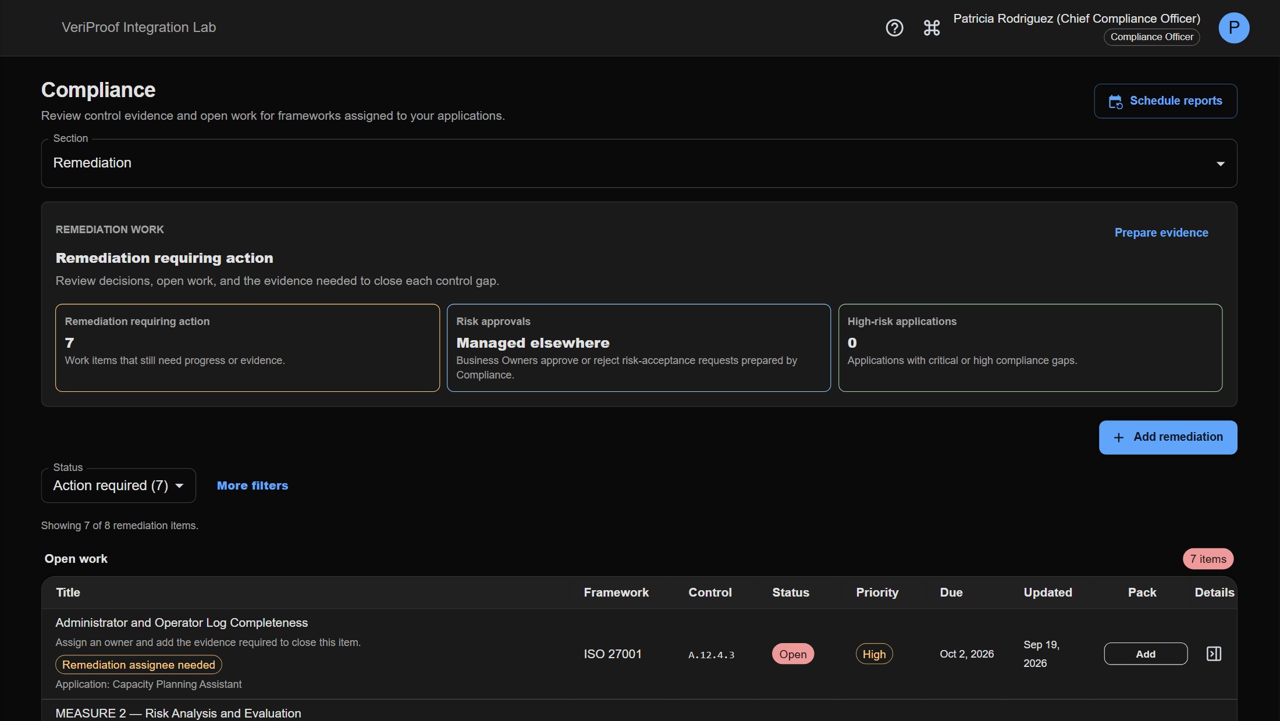
Task: Expand the Section dropdown showing Remediation
Action: pyautogui.click(x=639, y=163)
